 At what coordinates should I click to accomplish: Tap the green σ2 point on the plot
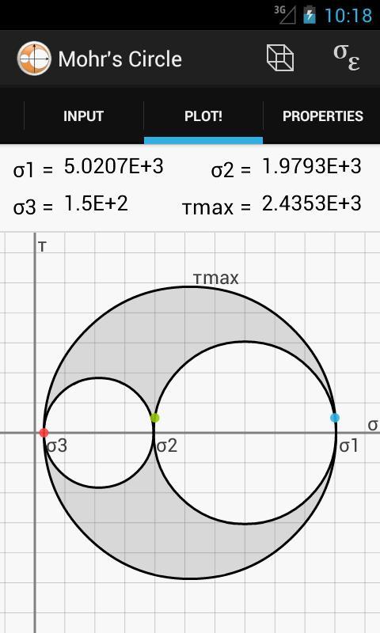(x=154, y=418)
